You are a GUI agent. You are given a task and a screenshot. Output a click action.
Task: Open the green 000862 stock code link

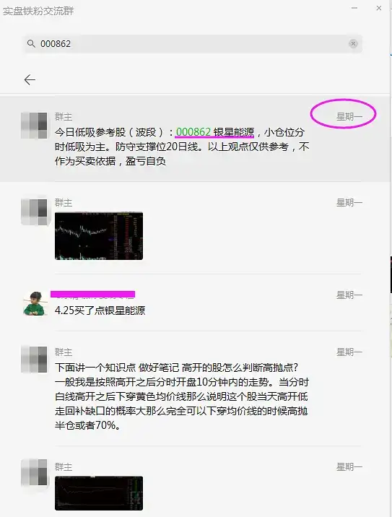pyautogui.click(x=193, y=132)
